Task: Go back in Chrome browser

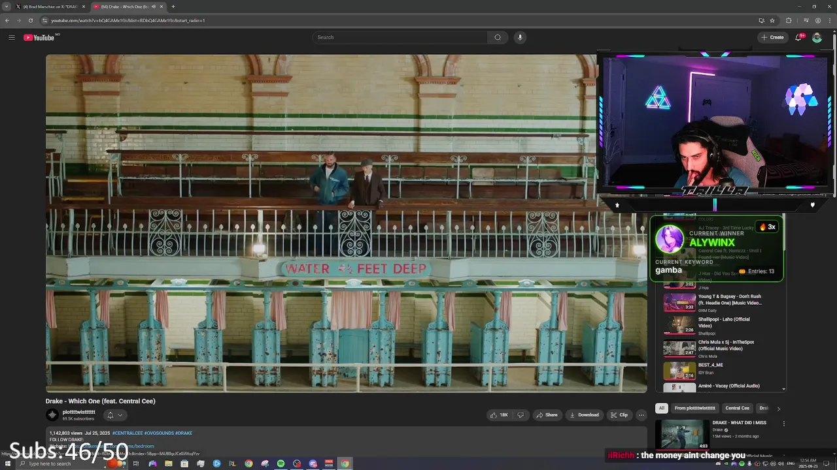Action: point(7,20)
